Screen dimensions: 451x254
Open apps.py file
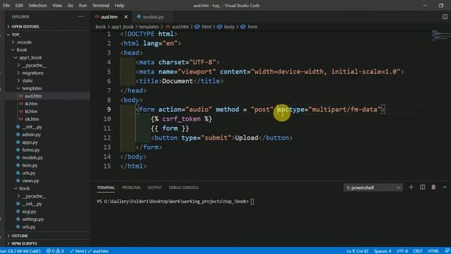(47, 143)
